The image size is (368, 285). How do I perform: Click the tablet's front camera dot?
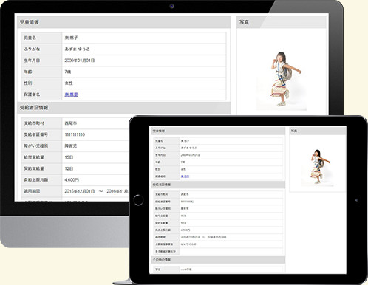[357, 200]
